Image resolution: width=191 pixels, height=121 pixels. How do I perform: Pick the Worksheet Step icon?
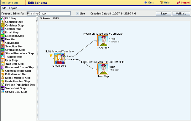point(3,88)
